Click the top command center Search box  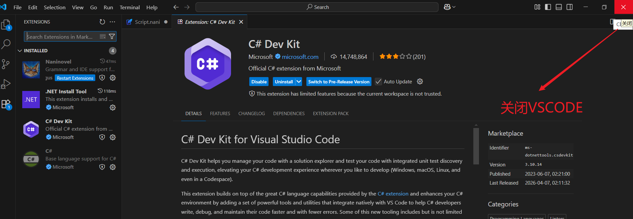[x=317, y=7]
